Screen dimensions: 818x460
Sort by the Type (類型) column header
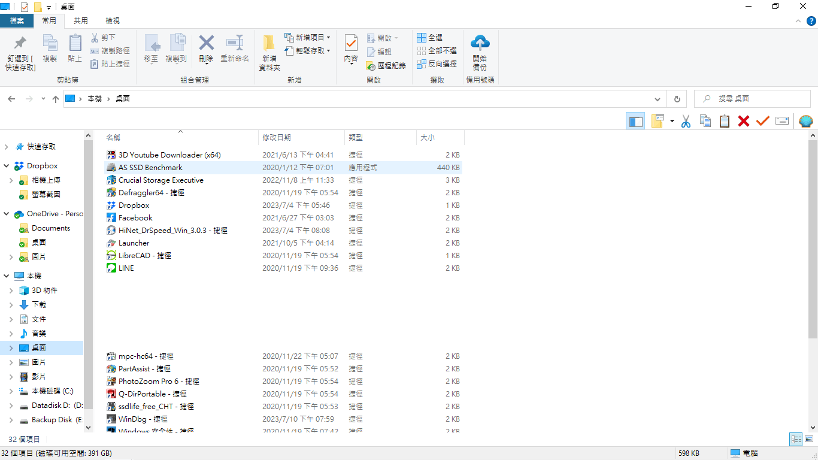click(380, 137)
